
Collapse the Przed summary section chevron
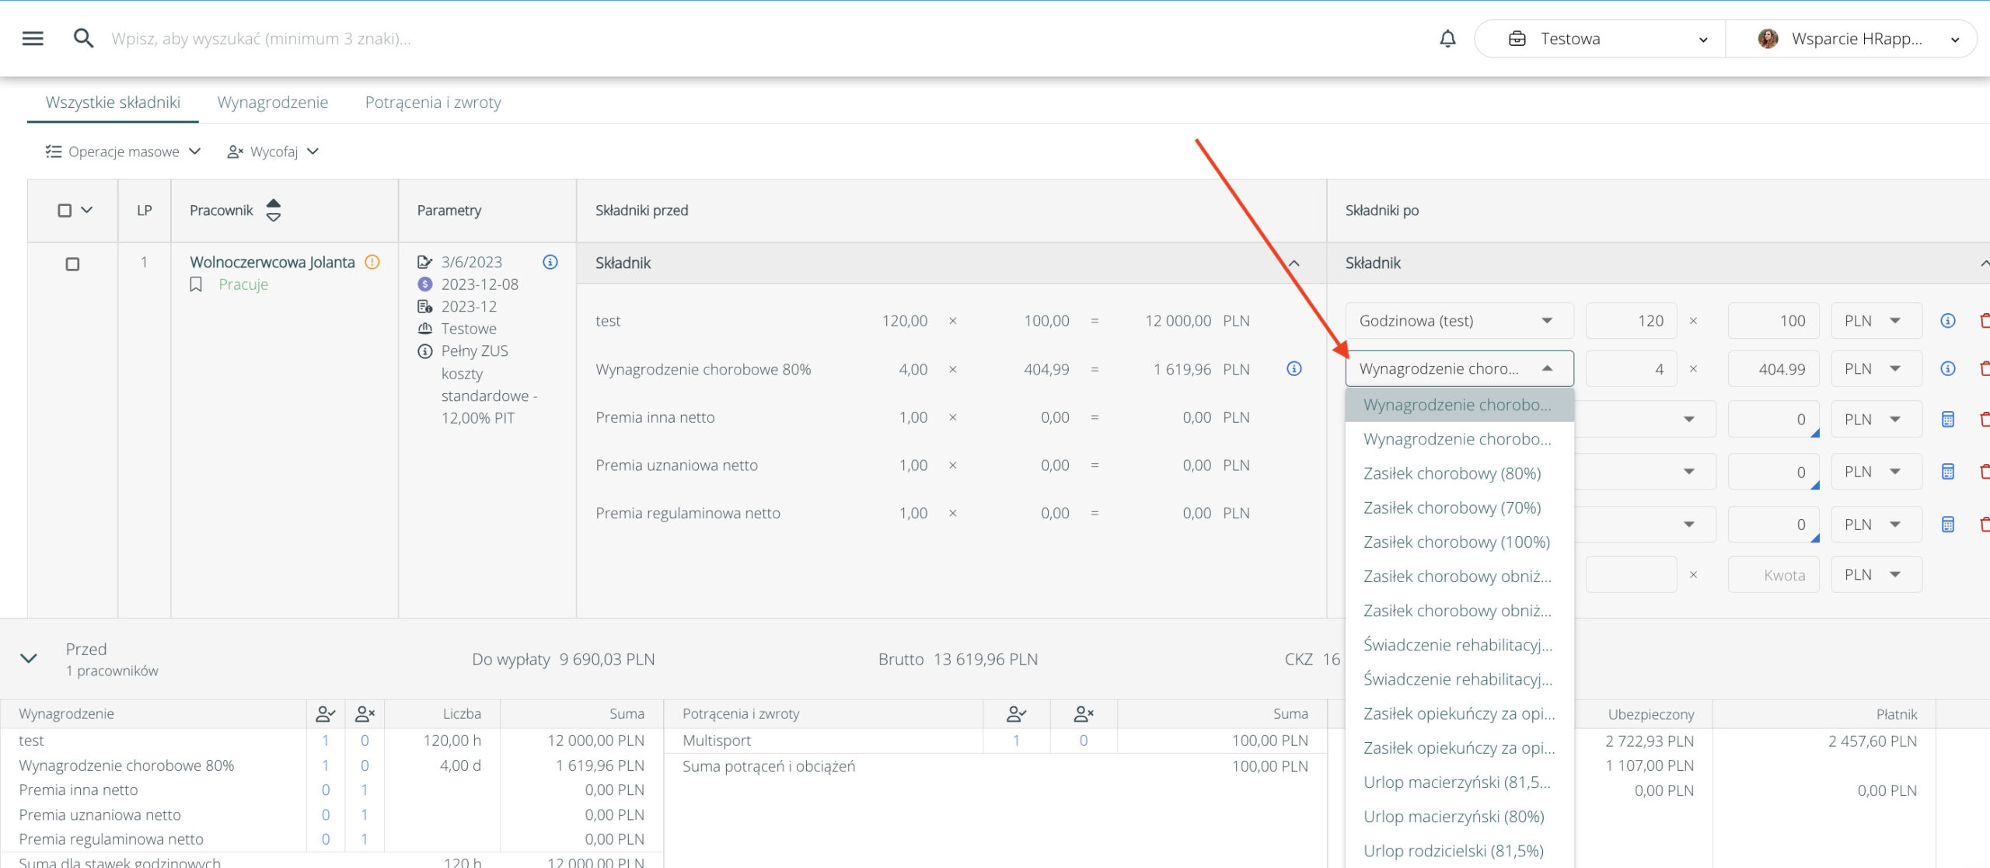tap(29, 658)
